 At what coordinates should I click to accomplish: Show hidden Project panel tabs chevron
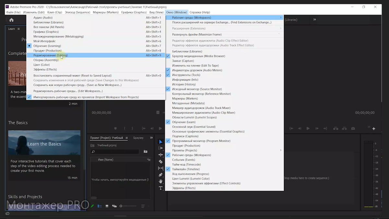[x=151, y=138]
